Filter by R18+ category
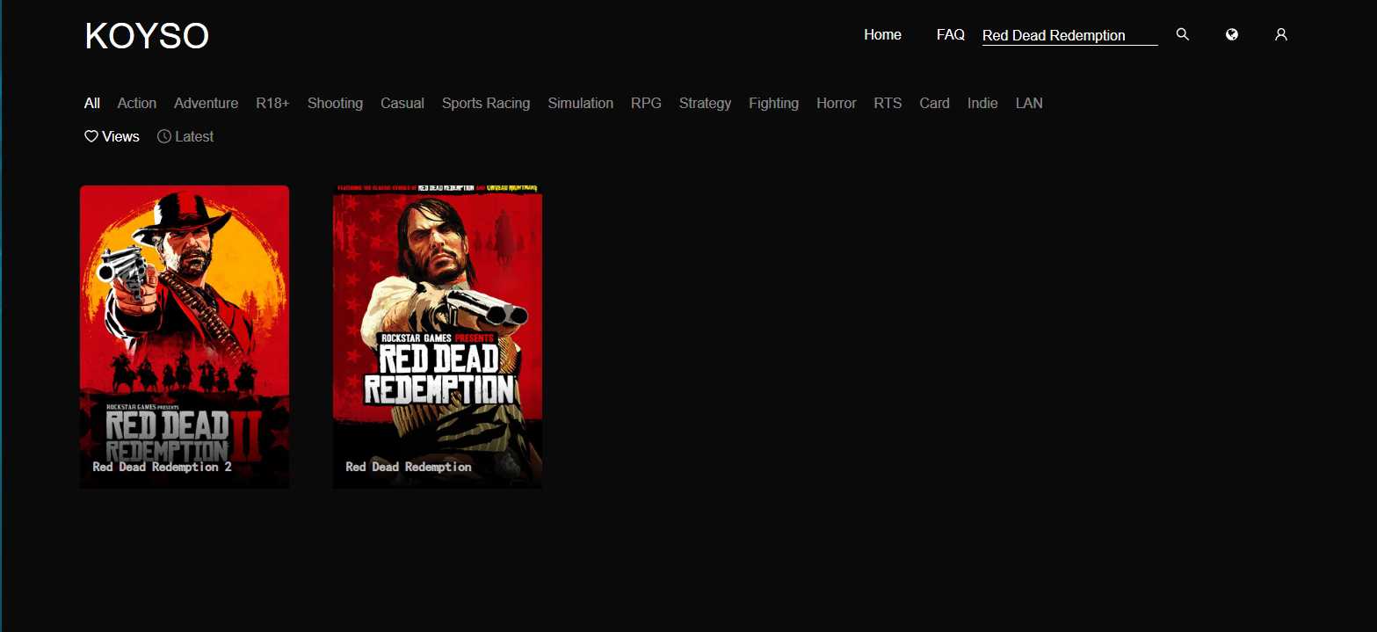The width and height of the screenshot is (1377, 632). tap(272, 103)
